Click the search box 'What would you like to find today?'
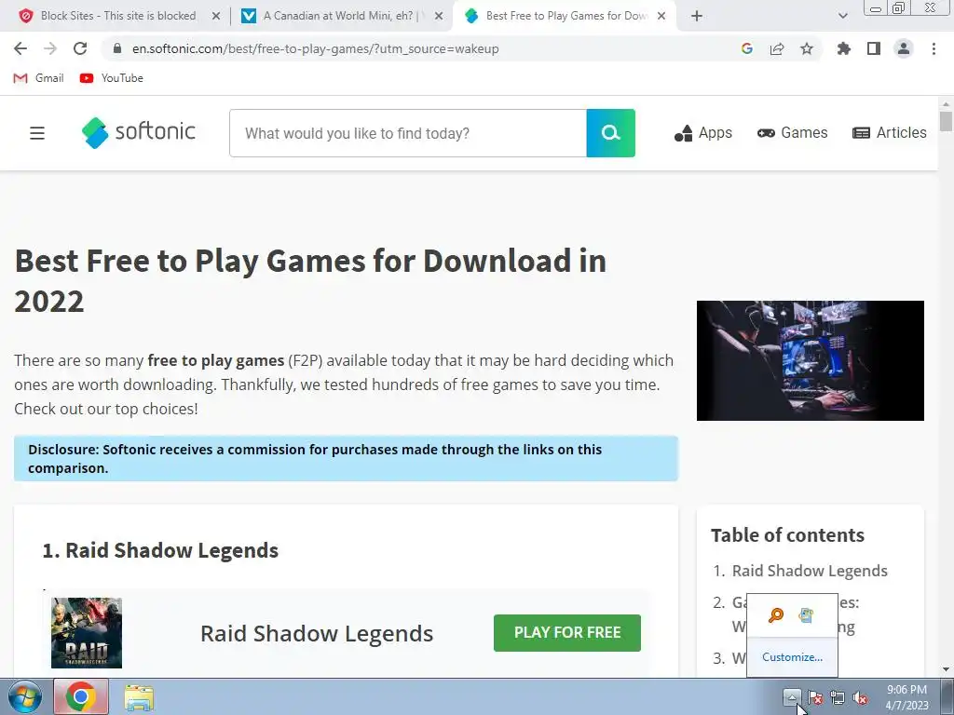The width and height of the screenshot is (954, 715). tap(408, 133)
